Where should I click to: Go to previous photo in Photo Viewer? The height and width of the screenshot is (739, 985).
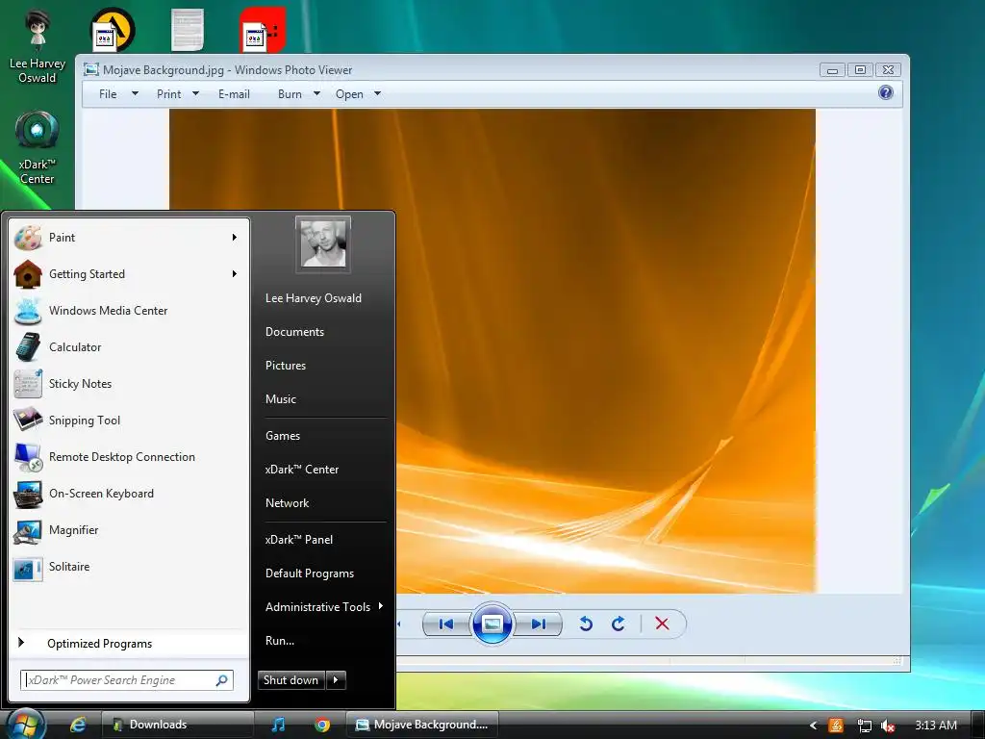(446, 624)
